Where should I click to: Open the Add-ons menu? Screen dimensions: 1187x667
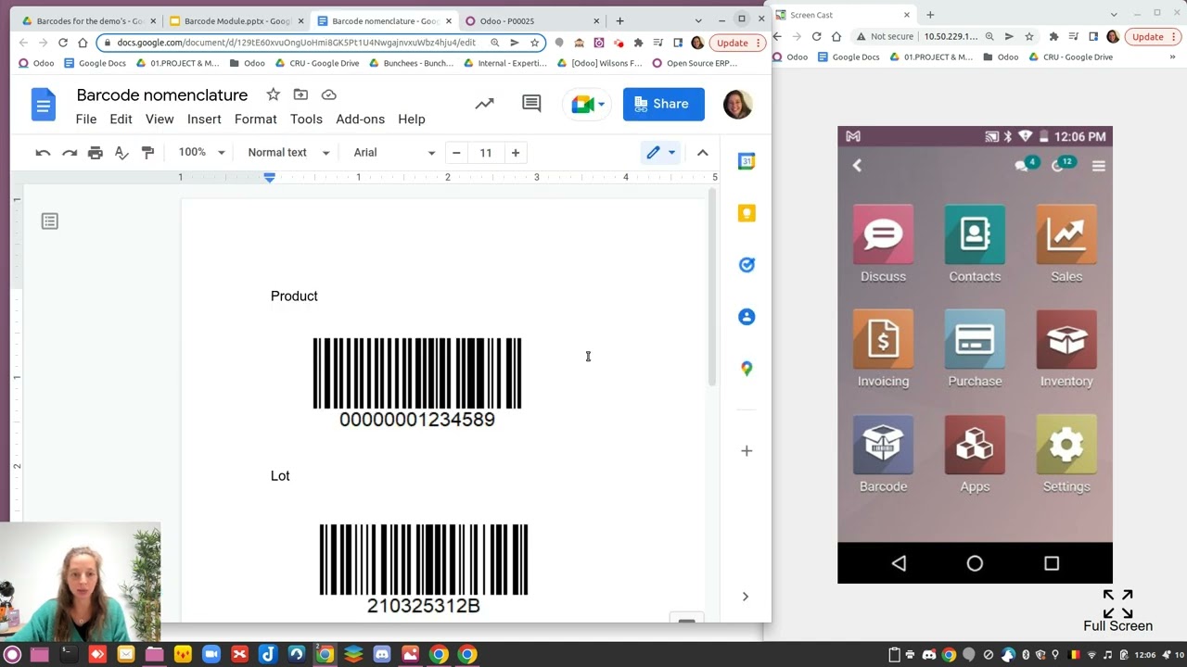[x=360, y=119]
